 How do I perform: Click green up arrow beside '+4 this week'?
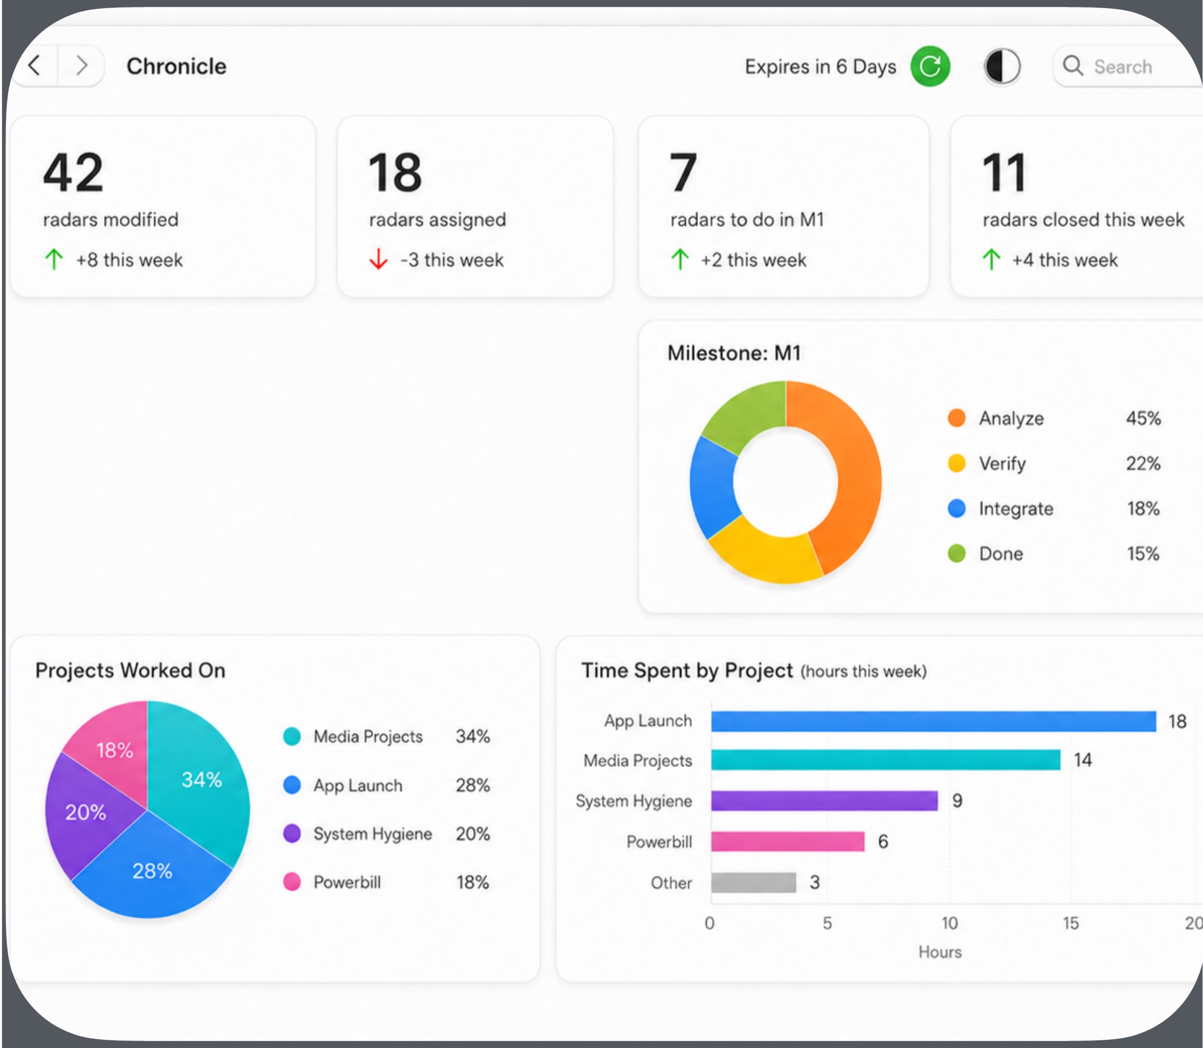click(991, 259)
